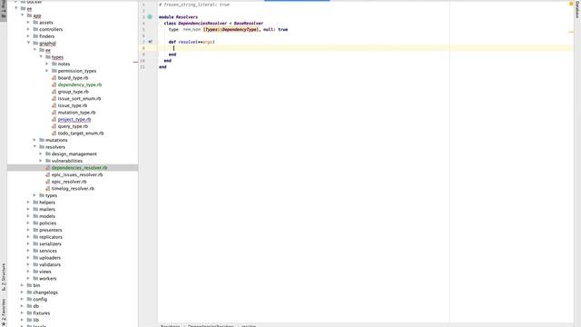Viewport: 581px width, 327px height.
Task: Expand the policies folder arrow
Action: coord(28,223)
